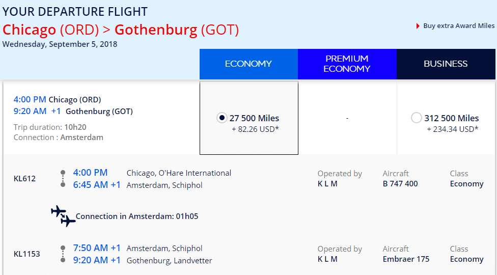Viewport: 497px width, 275px height.
Task: Click the Trip duration 10h20 text
Action: point(50,127)
